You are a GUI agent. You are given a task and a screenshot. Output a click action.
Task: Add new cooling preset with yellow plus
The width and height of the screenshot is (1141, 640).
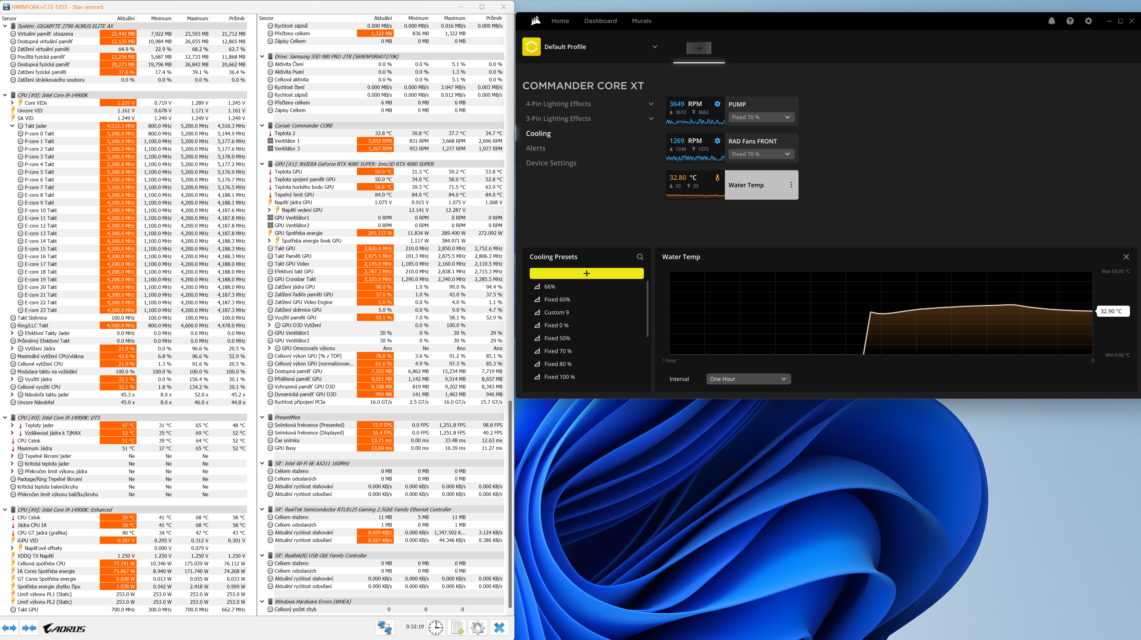[x=586, y=273]
